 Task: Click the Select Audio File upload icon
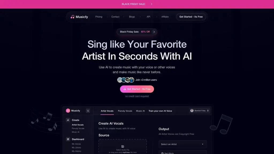pos(123,147)
